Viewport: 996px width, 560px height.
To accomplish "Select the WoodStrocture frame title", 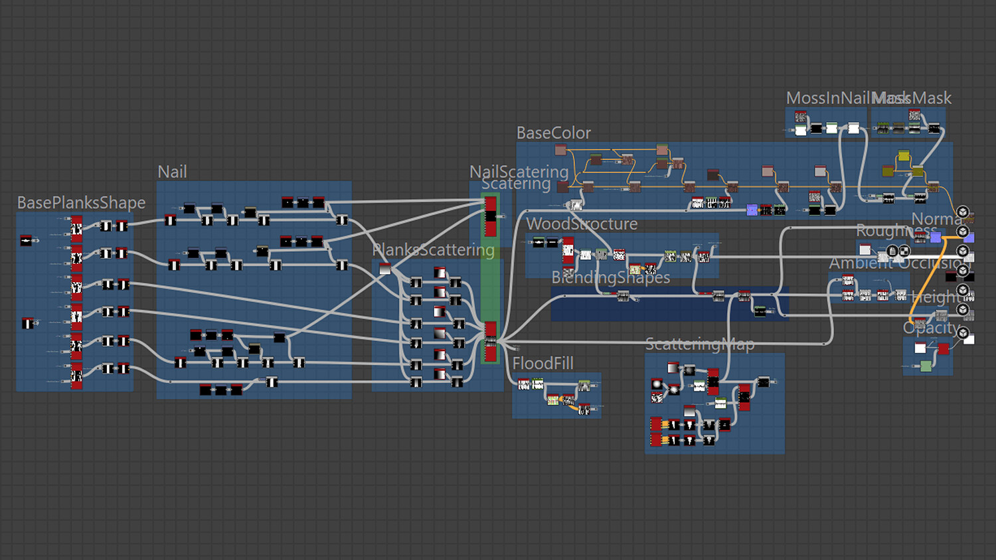I will click(x=582, y=224).
